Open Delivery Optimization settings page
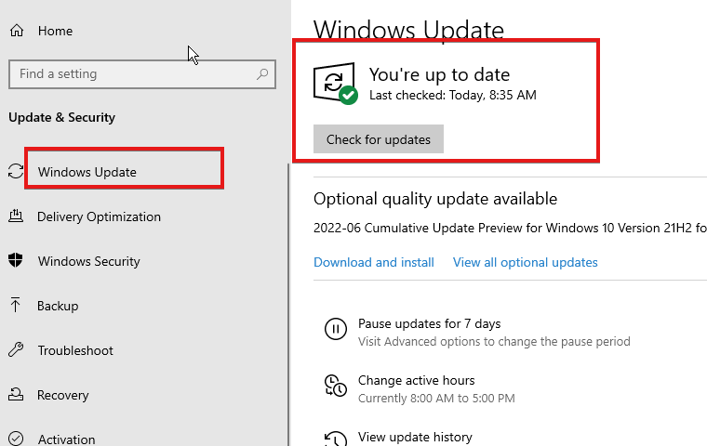 (x=99, y=216)
